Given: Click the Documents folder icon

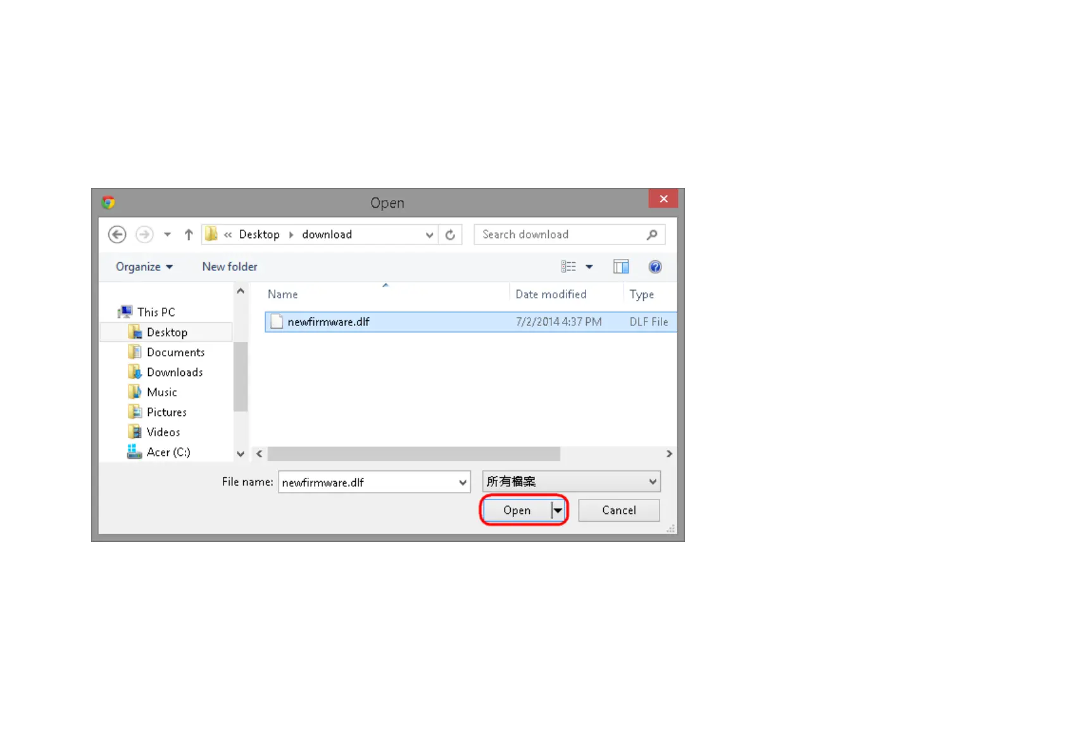Looking at the screenshot, I should point(135,352).
